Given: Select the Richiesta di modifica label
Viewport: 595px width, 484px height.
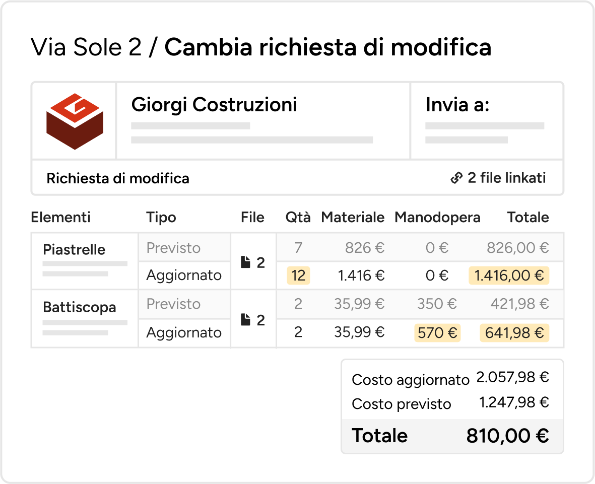Looking at the screenshot, I should coord(118,178).
